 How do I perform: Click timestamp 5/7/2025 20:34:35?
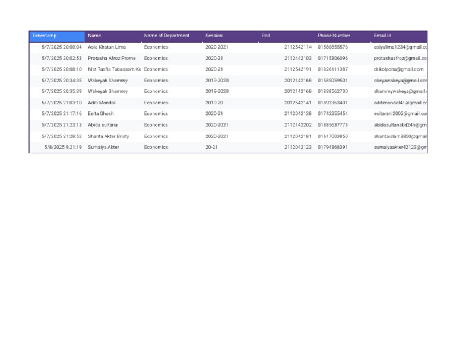tap(62, 81)
